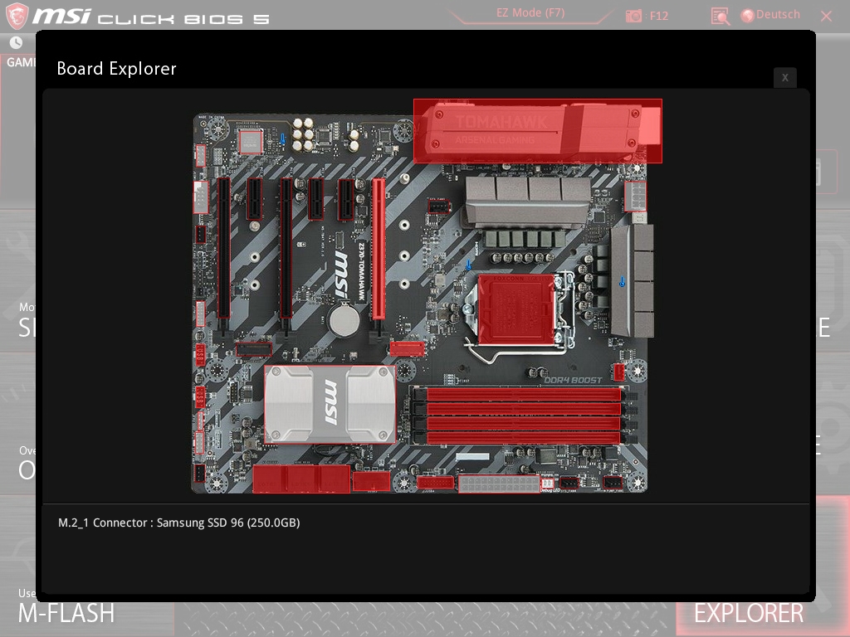Screen dimensions: 850x637
Task: Select the bottom DDR4 DIMM slot
Action: (524, 438)
